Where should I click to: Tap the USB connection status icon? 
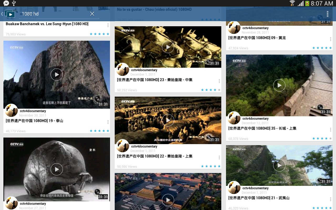tap(14, 3)
